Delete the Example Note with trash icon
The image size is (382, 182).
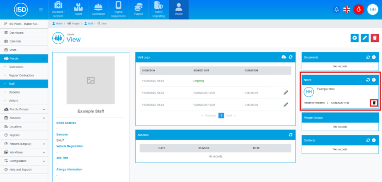click(x=374, y=103)
